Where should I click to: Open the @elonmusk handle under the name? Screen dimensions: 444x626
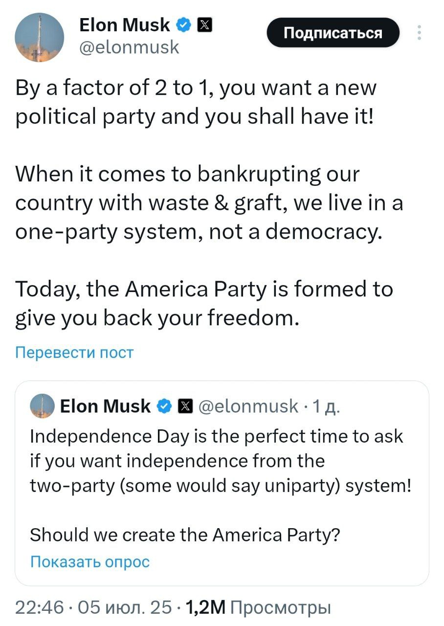(129, 47)
